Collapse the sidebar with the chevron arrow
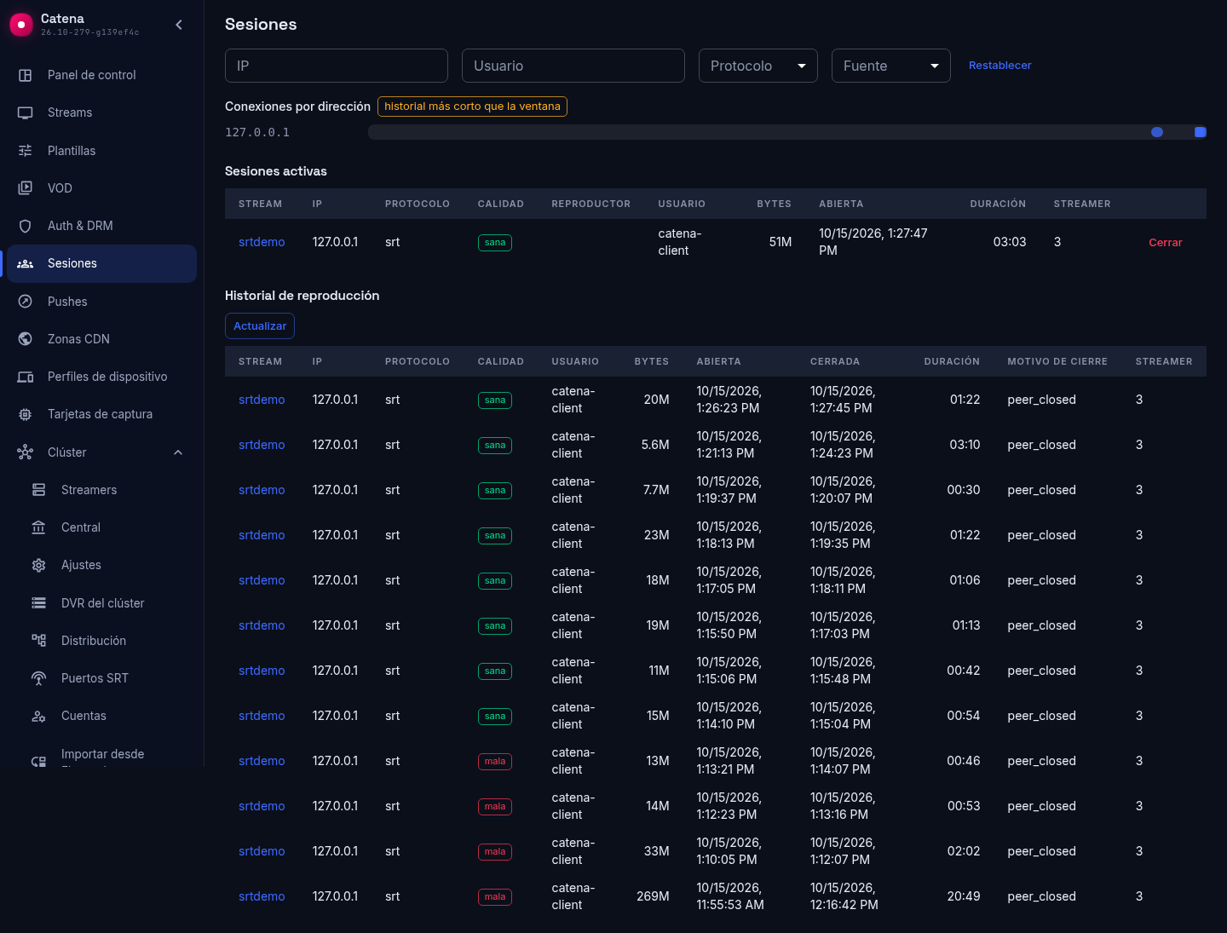1227x933 pixels. point(179,25)
